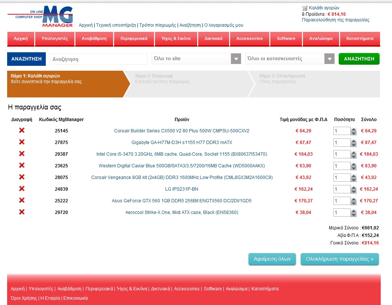
Task: Remove LG IPS231P-BN using red X
Action: pos(22,188)
